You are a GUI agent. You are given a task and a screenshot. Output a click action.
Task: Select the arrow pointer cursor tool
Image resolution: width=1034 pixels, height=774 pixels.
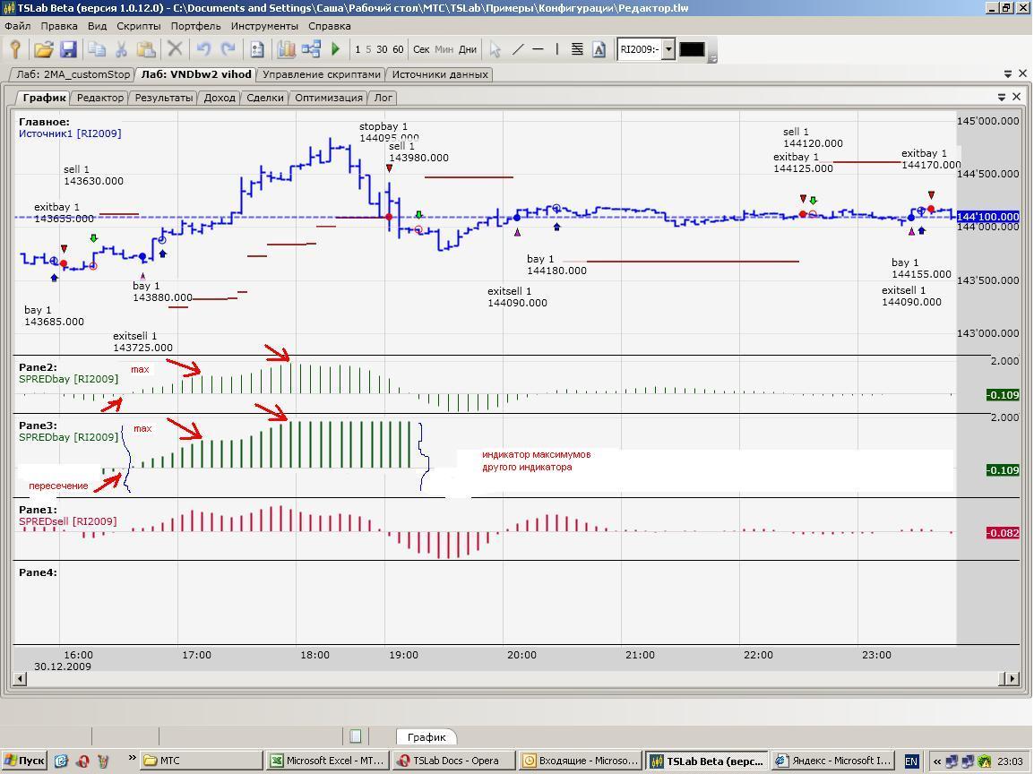coord(495,50)
